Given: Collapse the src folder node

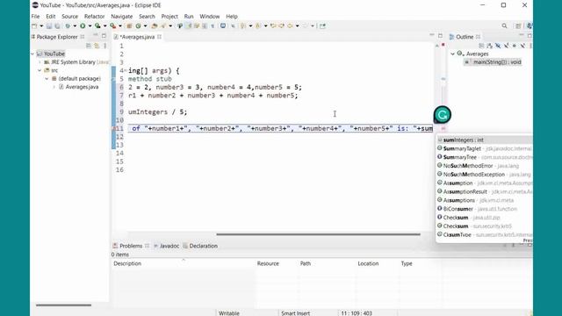Looking at the screenshot, I should pyautogui.click(x=40, y=70).
